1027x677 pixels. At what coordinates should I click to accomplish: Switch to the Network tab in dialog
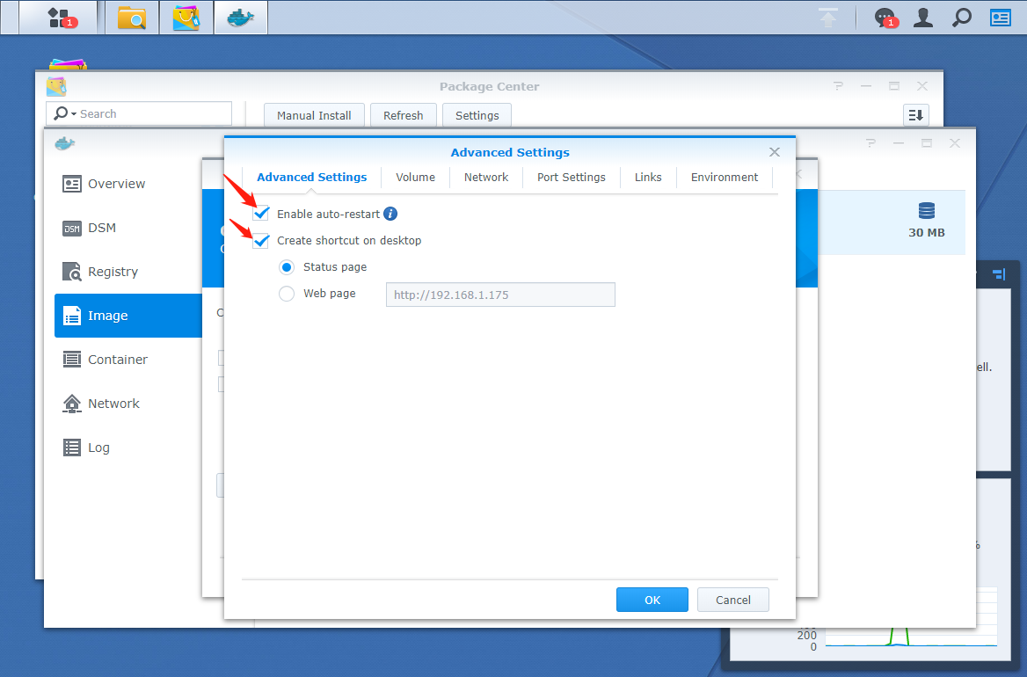(x=486, y=177)
